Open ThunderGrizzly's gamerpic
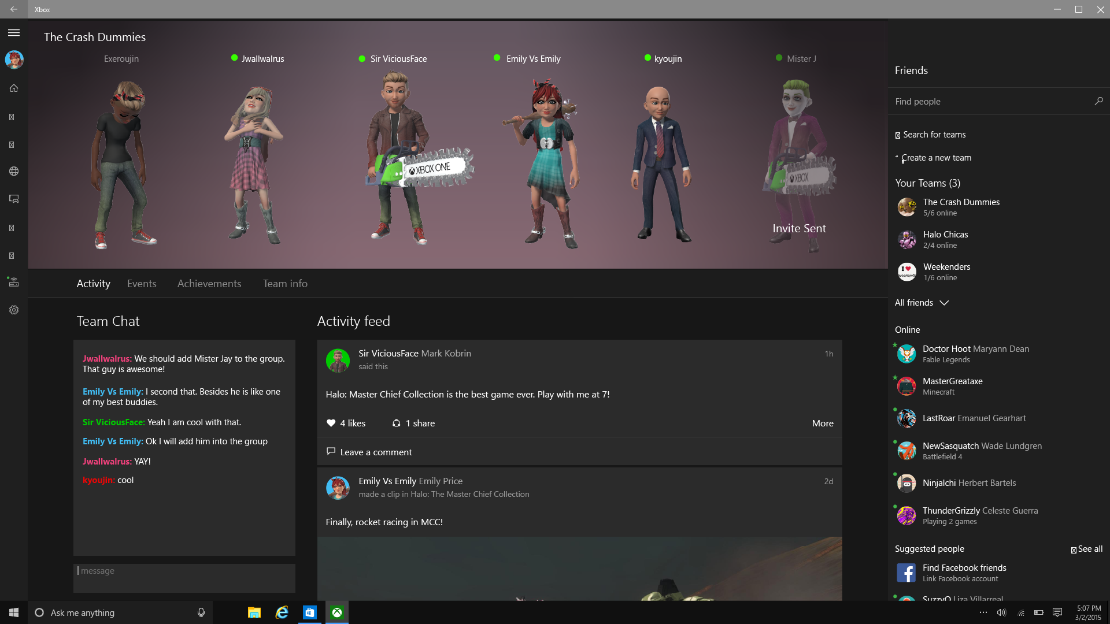Screen dimensions: 1110x624 (x=906, y=515)
